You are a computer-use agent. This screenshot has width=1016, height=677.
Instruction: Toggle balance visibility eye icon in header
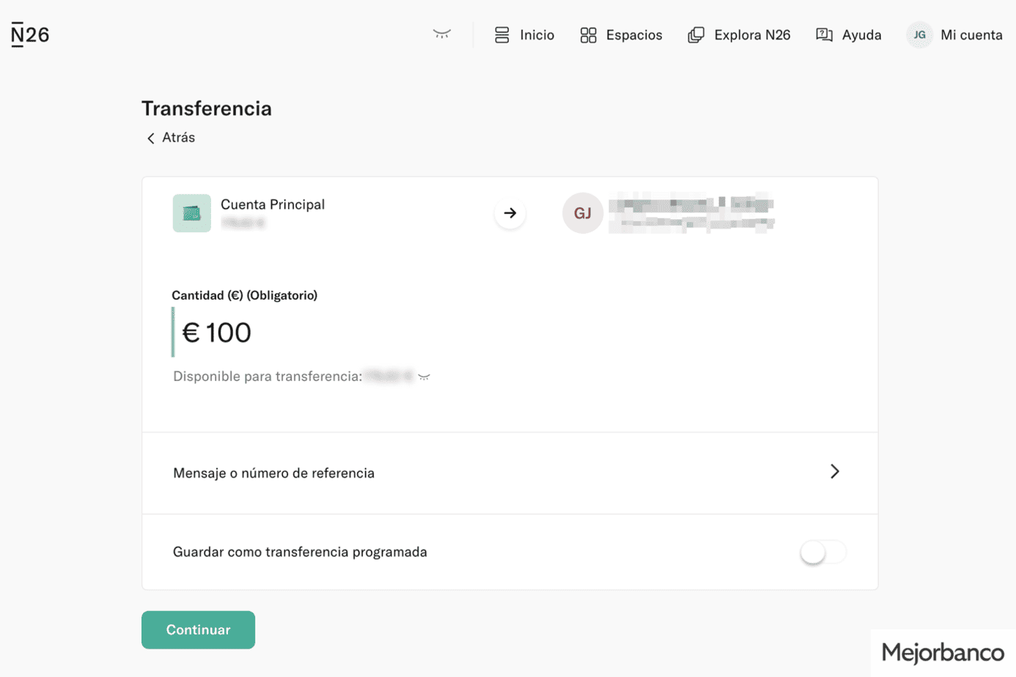click(x=441, y=34)
